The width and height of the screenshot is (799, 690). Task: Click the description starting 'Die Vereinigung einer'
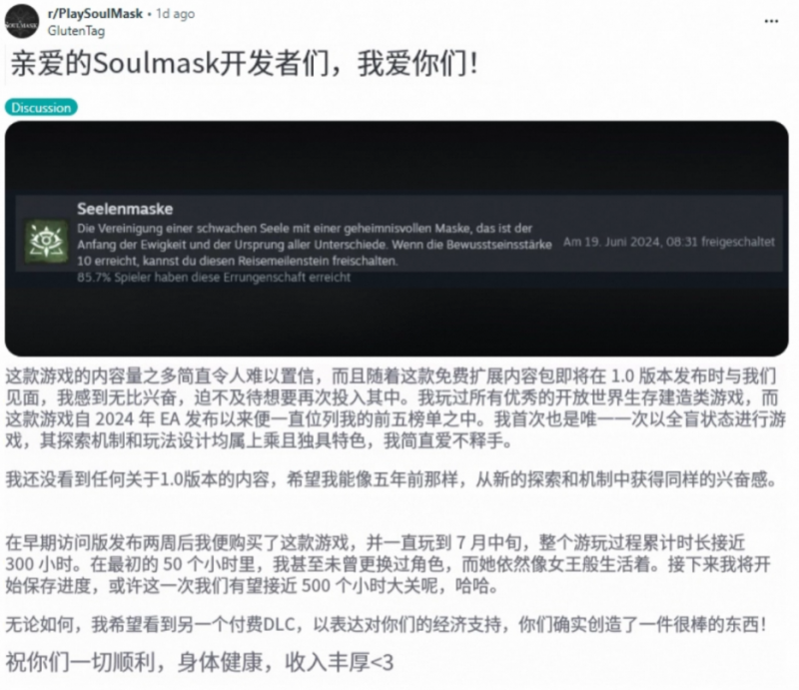point(315,245)
